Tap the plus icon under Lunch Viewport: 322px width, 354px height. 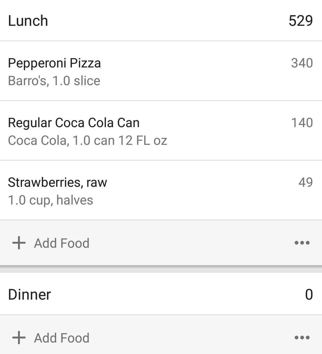coord(19,243)
